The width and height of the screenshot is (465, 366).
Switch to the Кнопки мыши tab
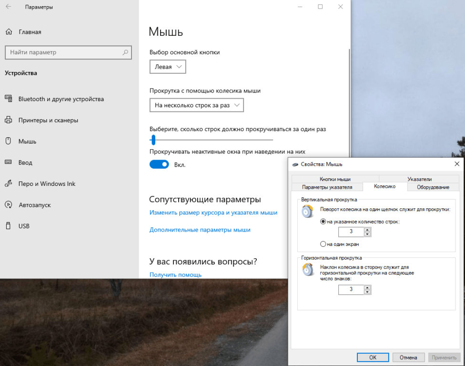point(335,179)
